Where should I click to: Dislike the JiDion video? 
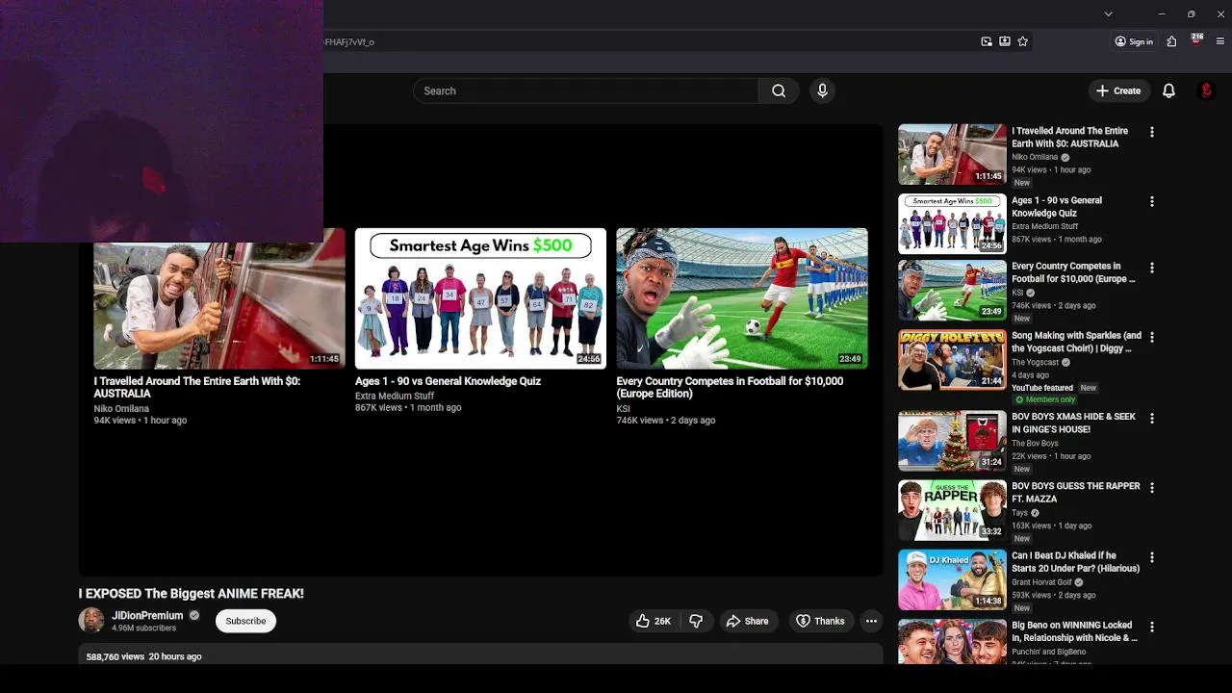click(696, 621)
